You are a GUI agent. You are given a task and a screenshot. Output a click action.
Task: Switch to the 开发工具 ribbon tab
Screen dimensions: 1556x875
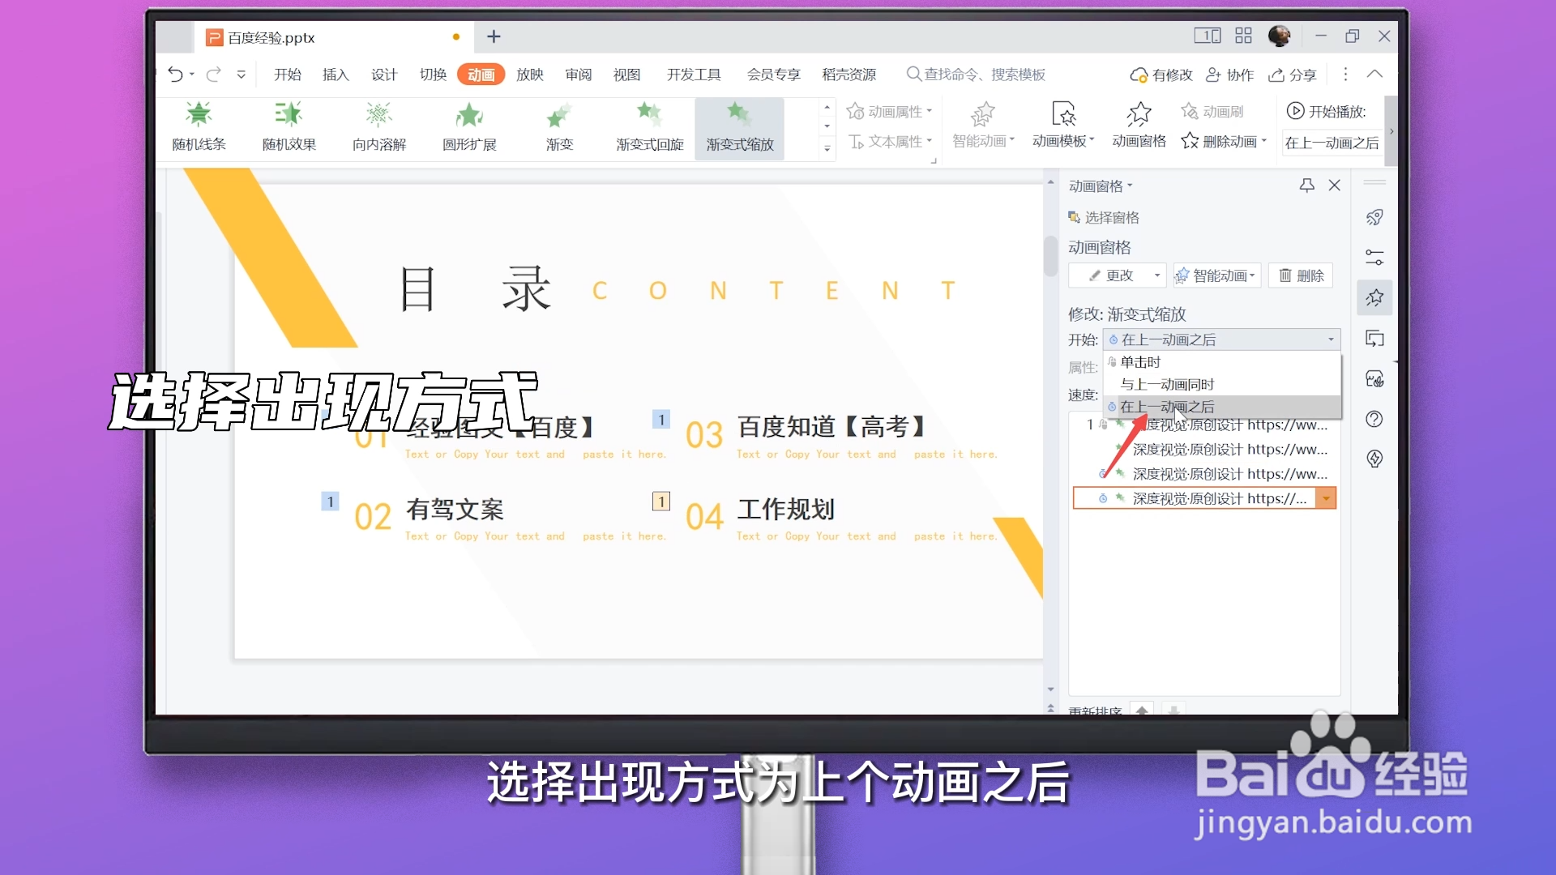[x=694, y=75]
